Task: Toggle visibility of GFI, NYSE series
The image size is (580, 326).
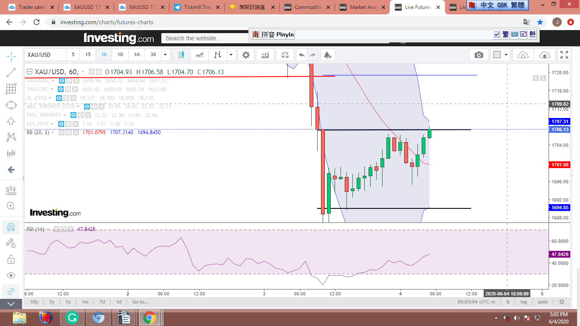Action: click(x=61, y=124)
